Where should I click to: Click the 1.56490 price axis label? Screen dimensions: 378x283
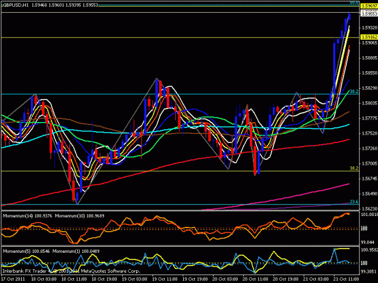click(370, 194)
